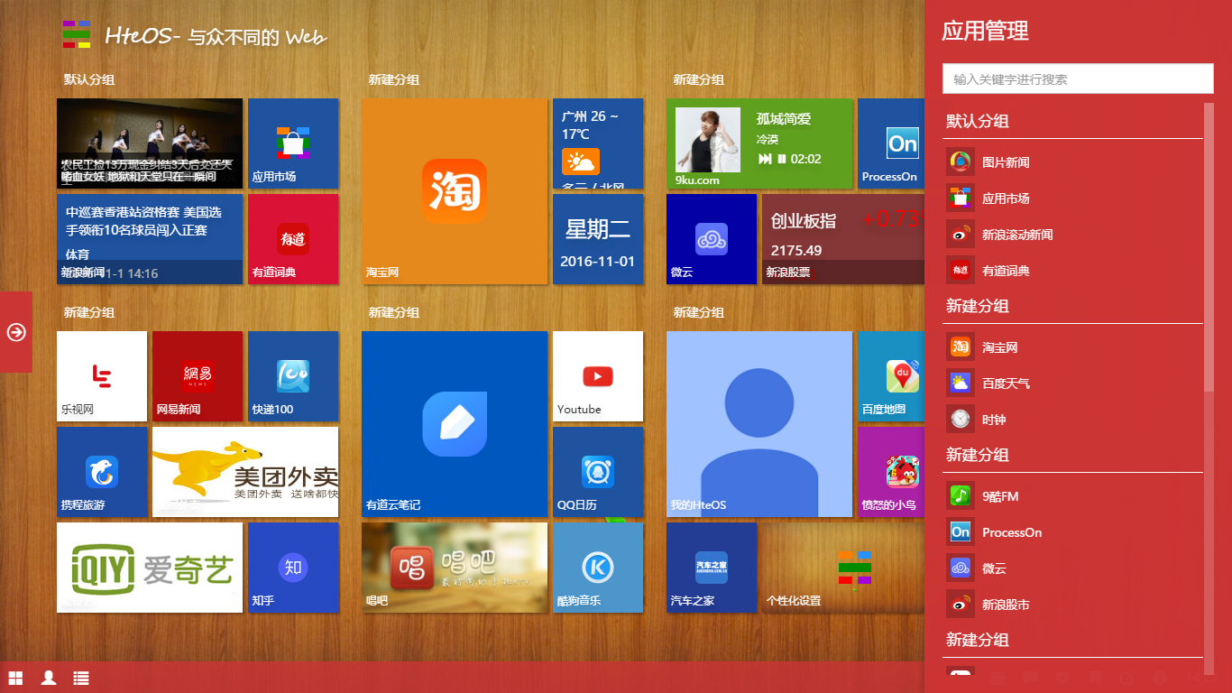Viewport: 1232px width, 693px height.
Task: Click the 9ku.com link on the music tile
Action: [x=697, y=179]
